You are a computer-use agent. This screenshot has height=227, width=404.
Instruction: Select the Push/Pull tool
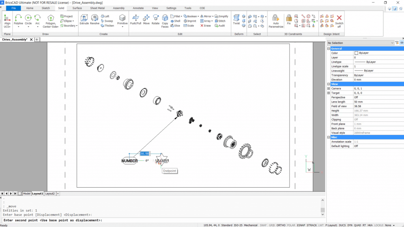coord(136,20)
